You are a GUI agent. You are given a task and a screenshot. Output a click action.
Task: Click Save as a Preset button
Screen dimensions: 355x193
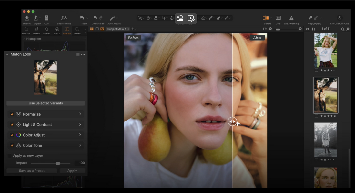pos(32,171)
